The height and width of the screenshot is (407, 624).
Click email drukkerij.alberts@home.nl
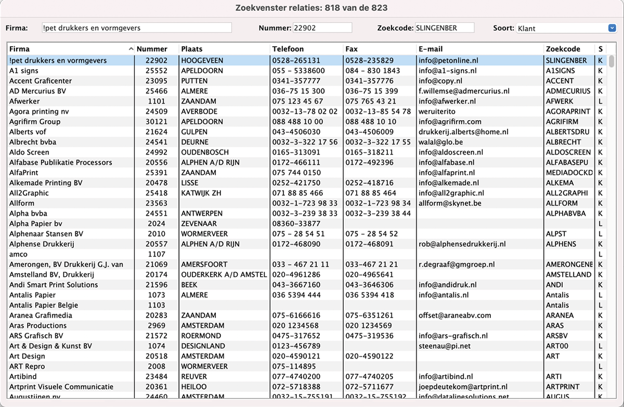(x=465, y=132)
